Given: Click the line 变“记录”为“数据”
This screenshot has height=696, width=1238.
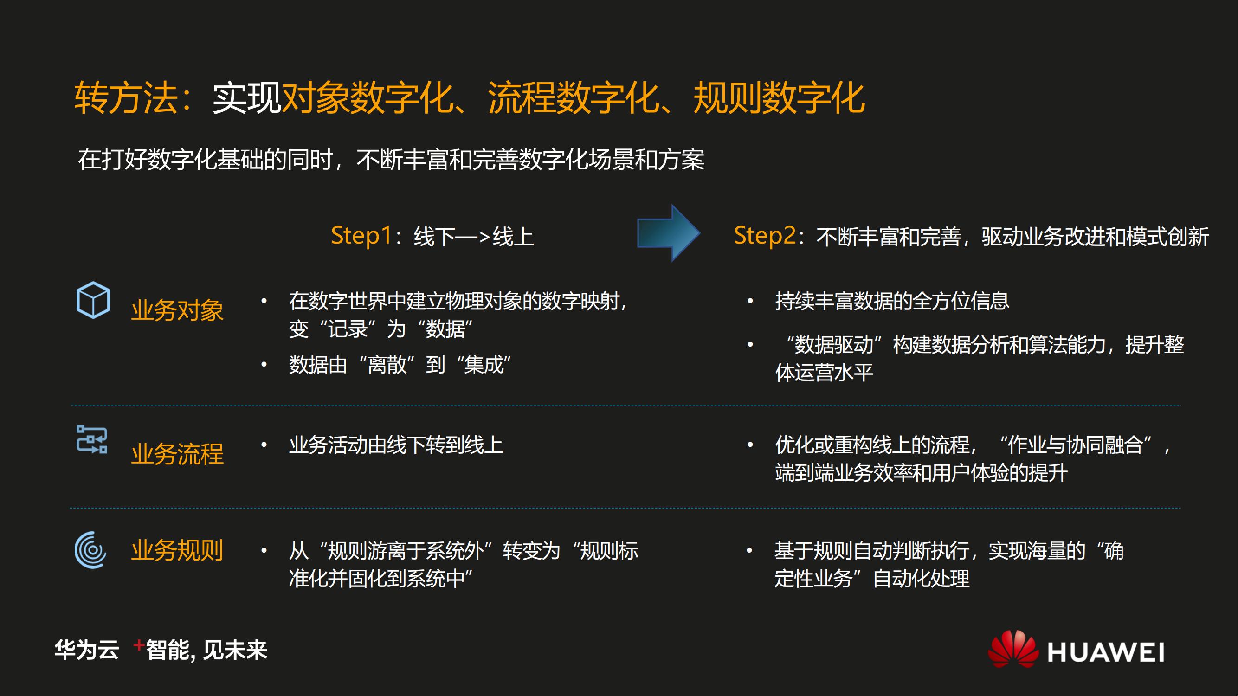Looking at the screenshot, I should [x=380, y=329].
